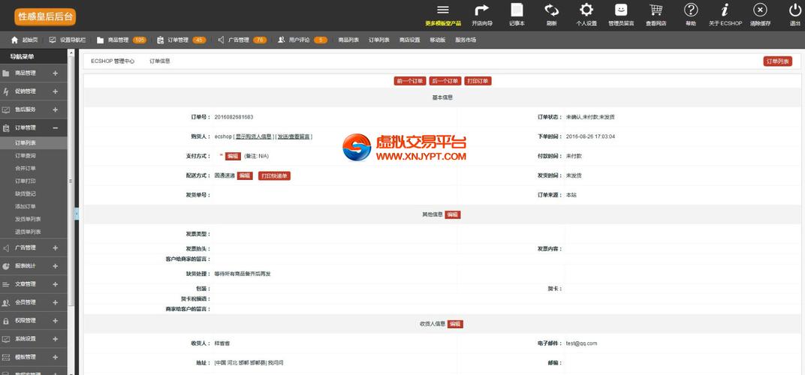Click the folder icon beside sidebar 商品管理
Image resolution: width=805 pixels, height=375 pixels.
coord(6,73)
